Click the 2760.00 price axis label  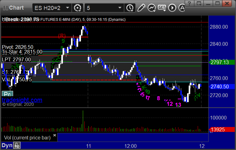pos(219,78)
